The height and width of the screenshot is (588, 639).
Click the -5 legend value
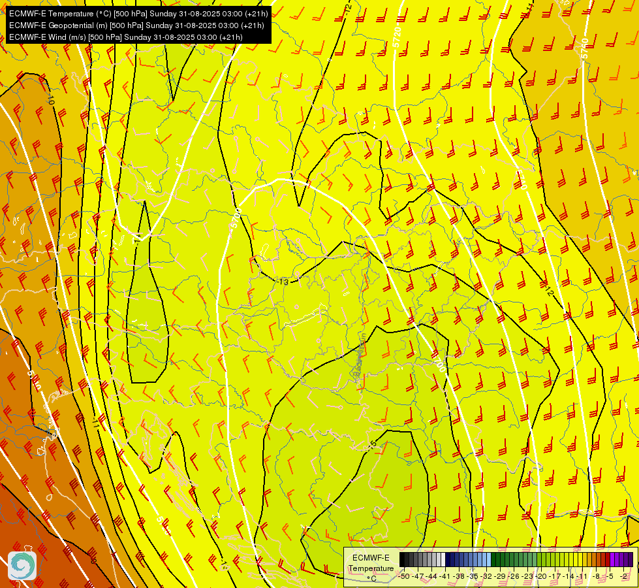[x=610, y=576]
